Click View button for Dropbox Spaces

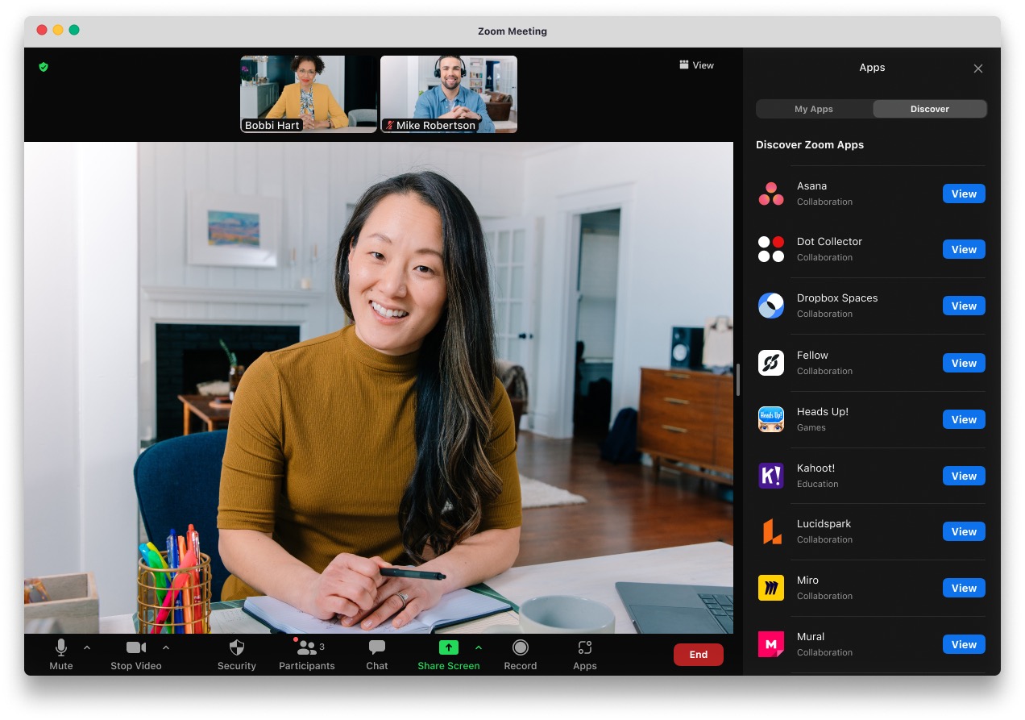[964, 306]
